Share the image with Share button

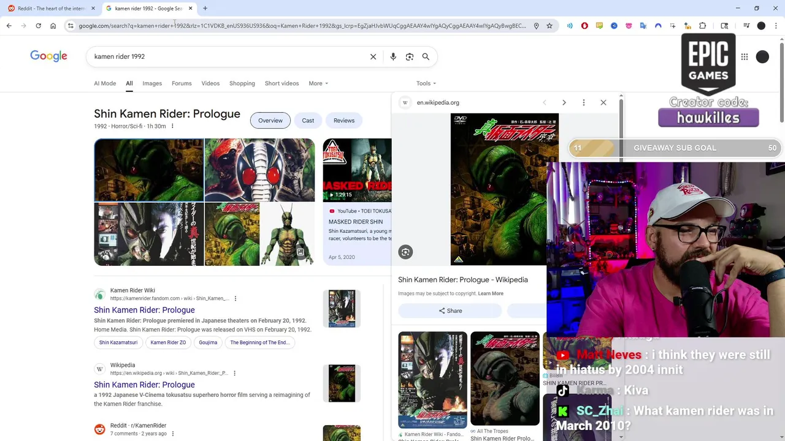coord(450,311)
